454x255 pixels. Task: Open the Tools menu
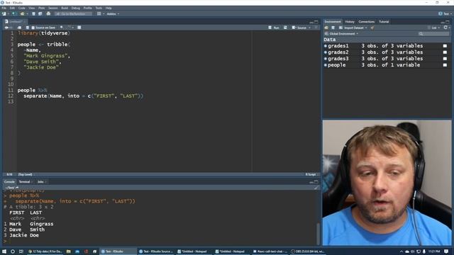point(99,8)
